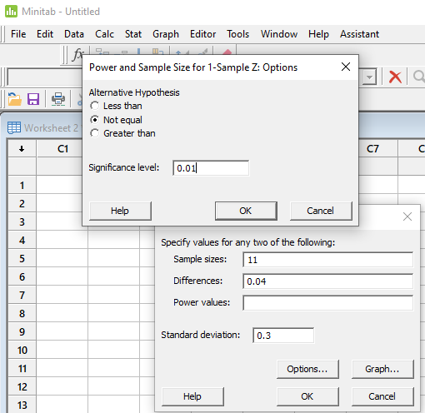Click the Options... button in main dialog
Viewport: 425px width, 413px height.
[307, 369]
